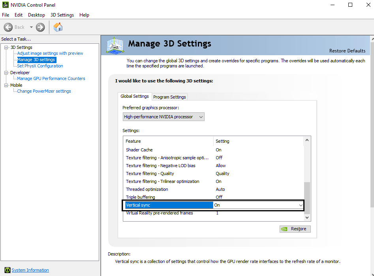Image resolution: width=374 pixels, height=276 pixels.
Task: Select Texture filtering - Anisotropic sample row
Action: pos(214,158)
